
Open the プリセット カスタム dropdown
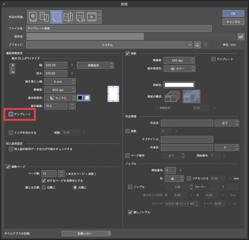click(x=109, y=45)
